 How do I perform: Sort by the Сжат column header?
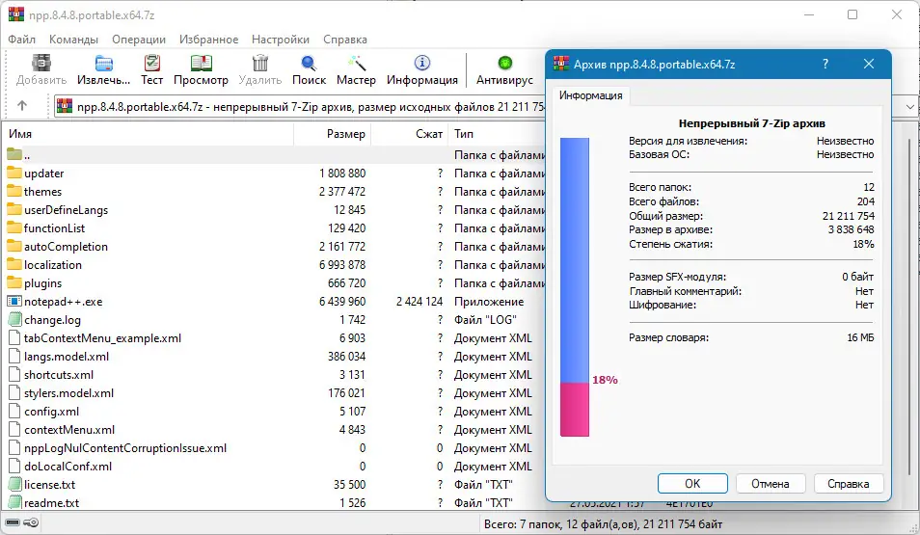(409, 134)
